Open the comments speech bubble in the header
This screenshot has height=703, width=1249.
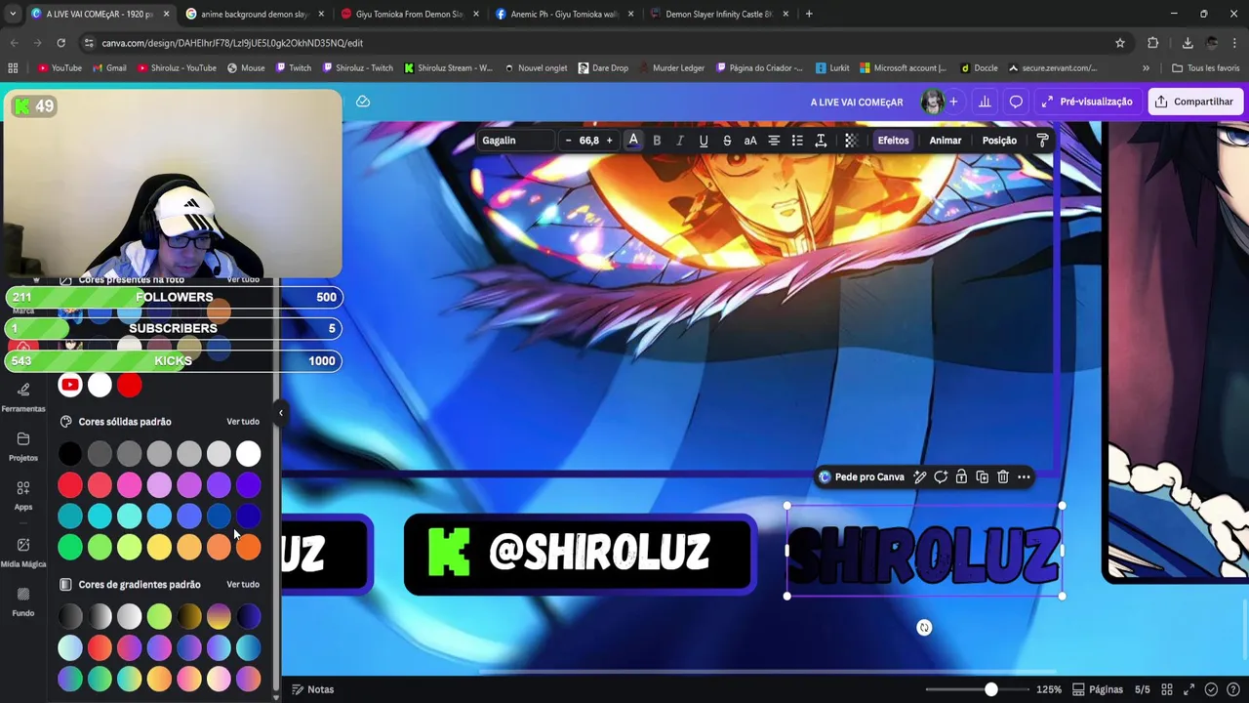coord(1016,102)
